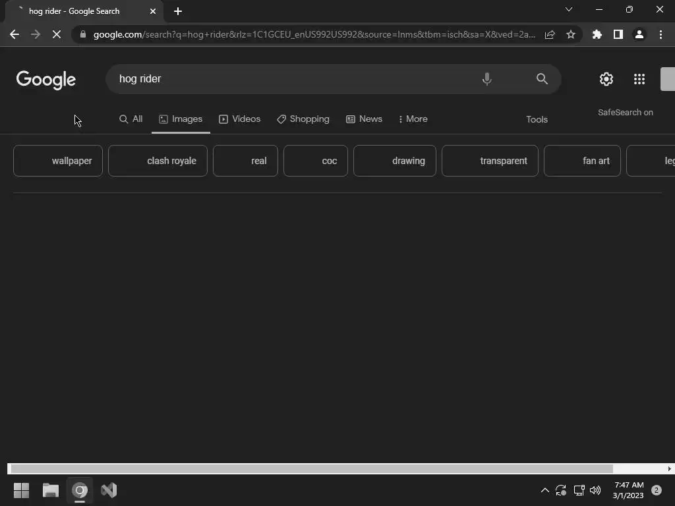
Task: Share this page icon in address bar
Action: point(550,34)
